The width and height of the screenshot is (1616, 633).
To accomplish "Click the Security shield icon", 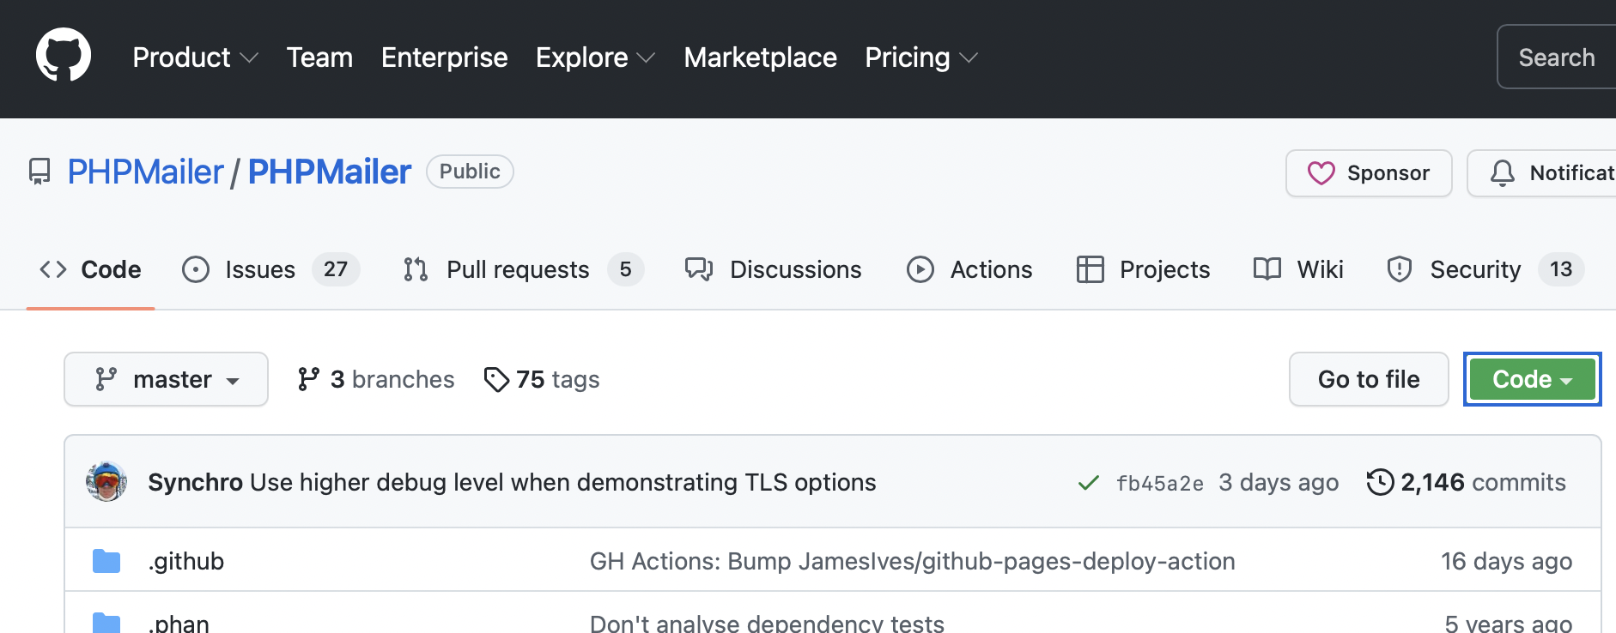I will pos(1400,269).
